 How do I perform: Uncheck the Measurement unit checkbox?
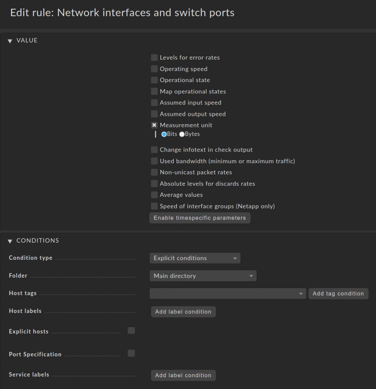(x=154, y=125)
